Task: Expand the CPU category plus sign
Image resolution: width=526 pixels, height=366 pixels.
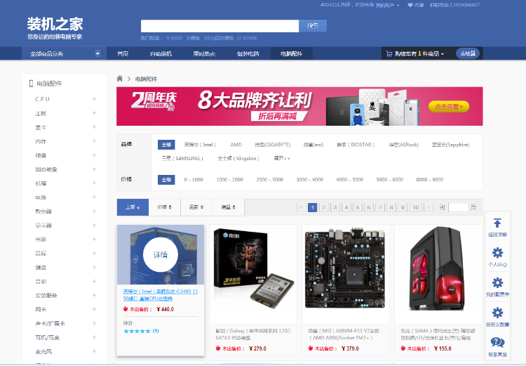Action: coord(94,99)
